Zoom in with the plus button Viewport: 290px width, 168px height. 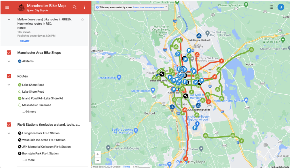[98, 154]
